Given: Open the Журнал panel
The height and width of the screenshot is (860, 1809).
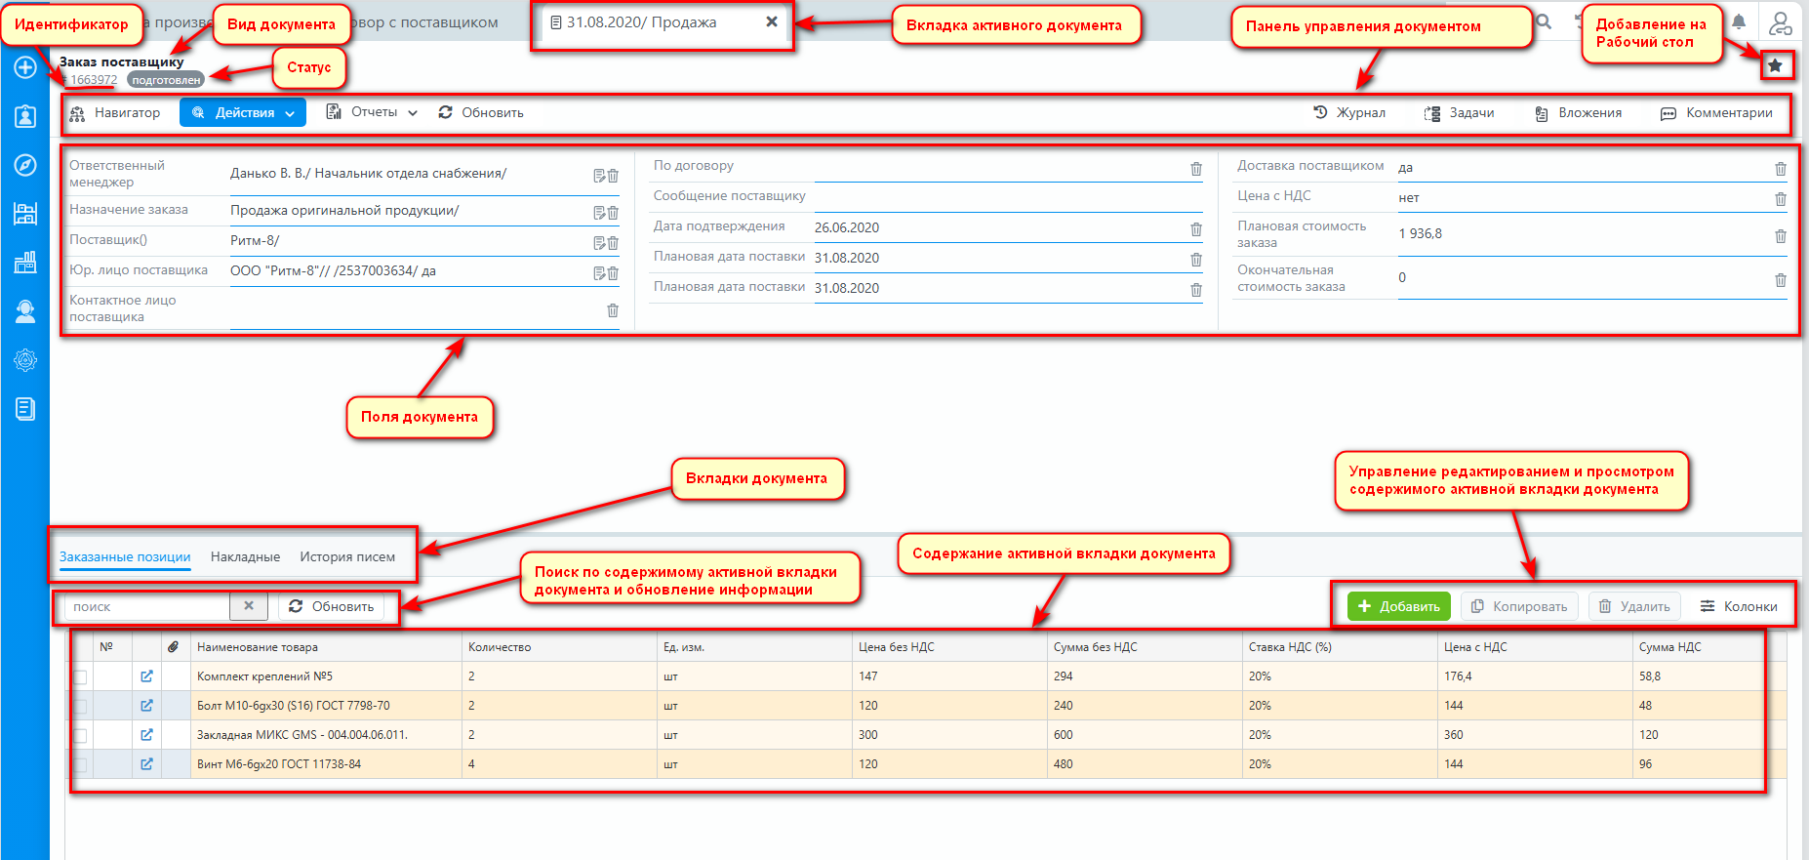Looking at the screenshot, I should click(x=1349, y=113).
